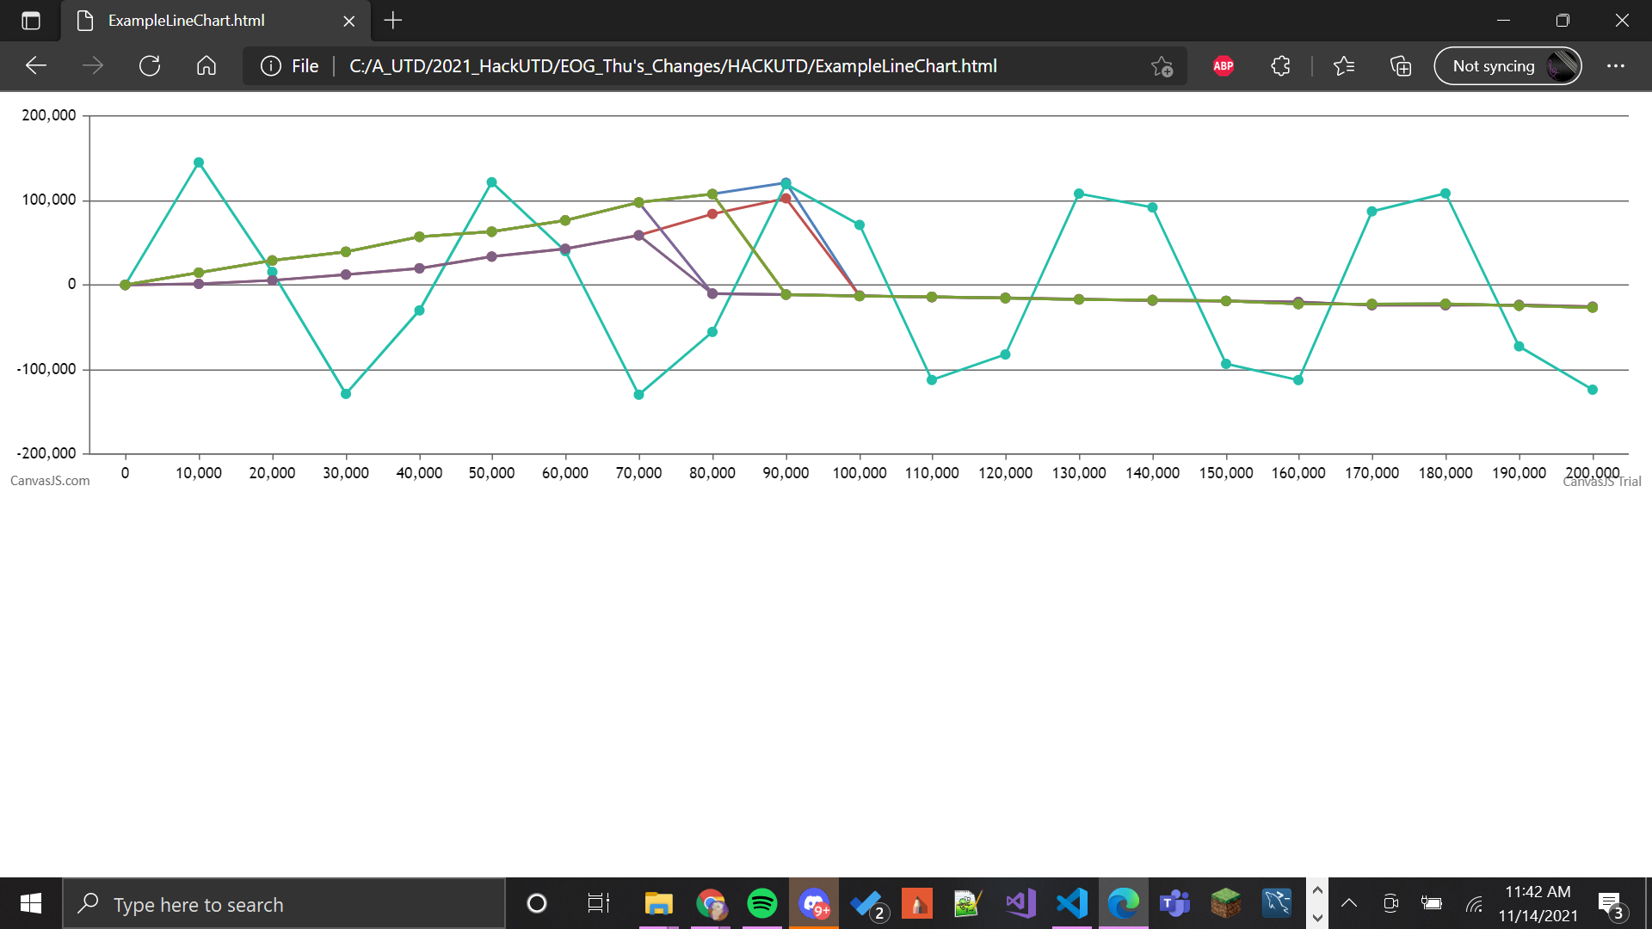Select the ExampleLineChart.html tab
This screenshot has height=929, width=1652.
point(187,21)
